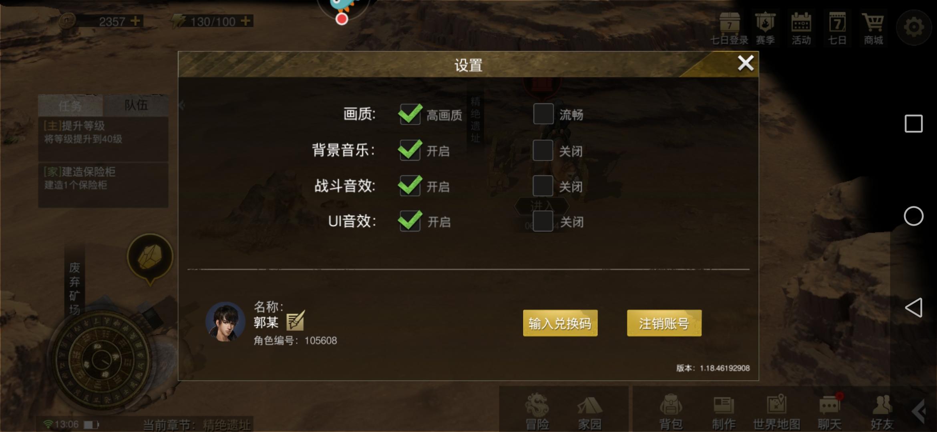Turn off background music with 关闭 checkbox
This screenshot has width=937, height=432.
543,150
